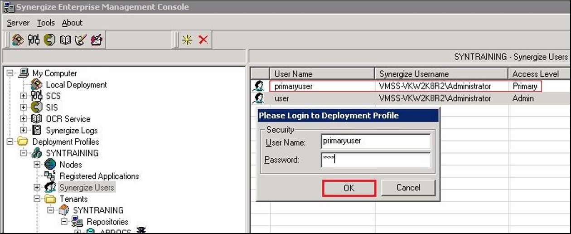
Task: Click the OCR Service book toolbar icon
Action: click(65, 40)
